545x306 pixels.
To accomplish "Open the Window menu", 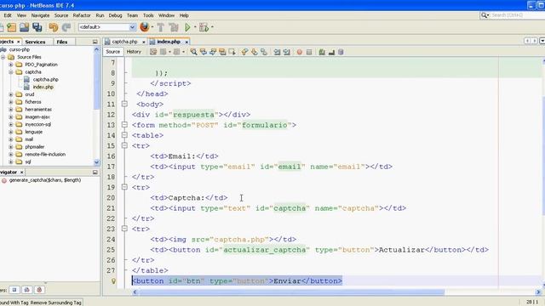I will pyautogui.click(x=167, y=15).
